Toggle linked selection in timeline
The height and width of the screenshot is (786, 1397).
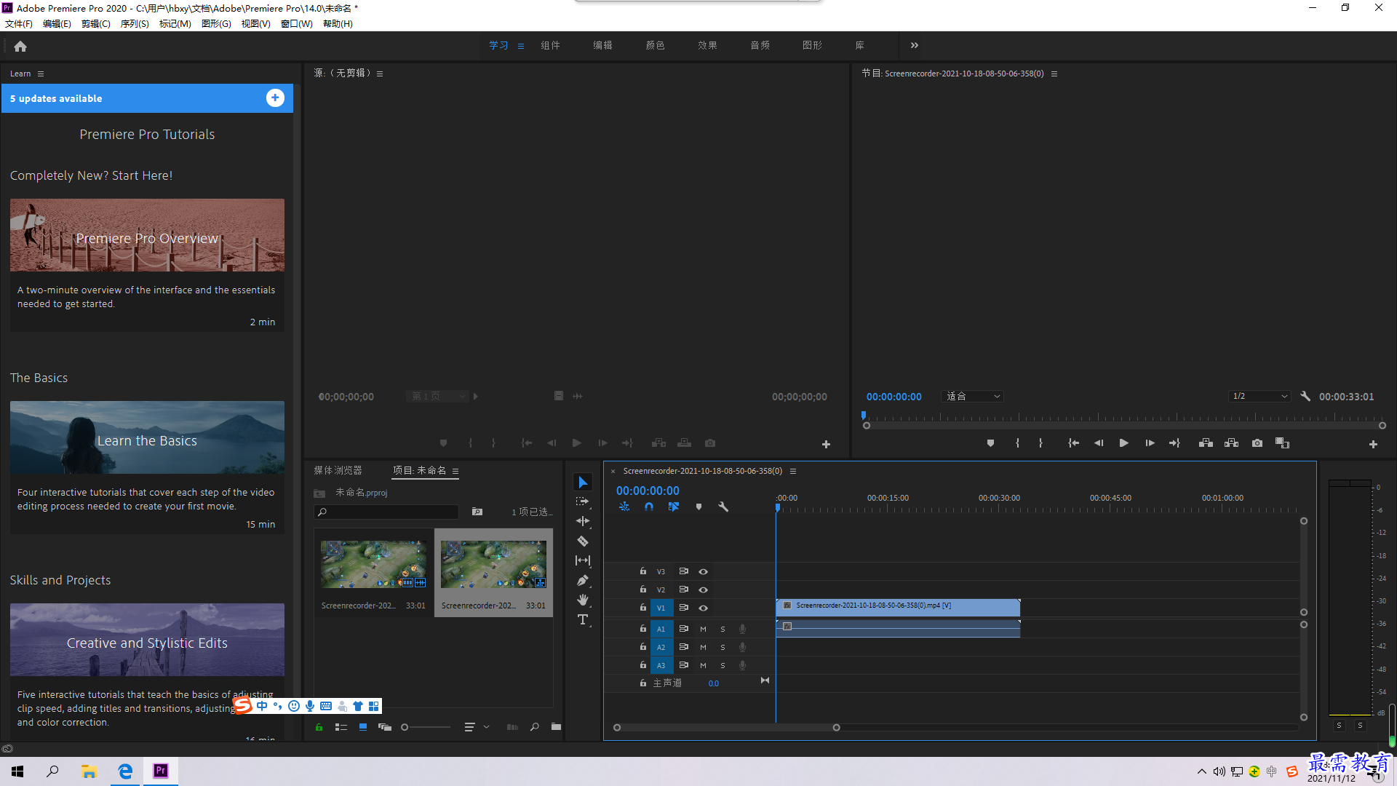pos(674,507)
